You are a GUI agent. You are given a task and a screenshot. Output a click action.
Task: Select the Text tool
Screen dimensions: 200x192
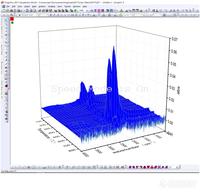[6, 53]
